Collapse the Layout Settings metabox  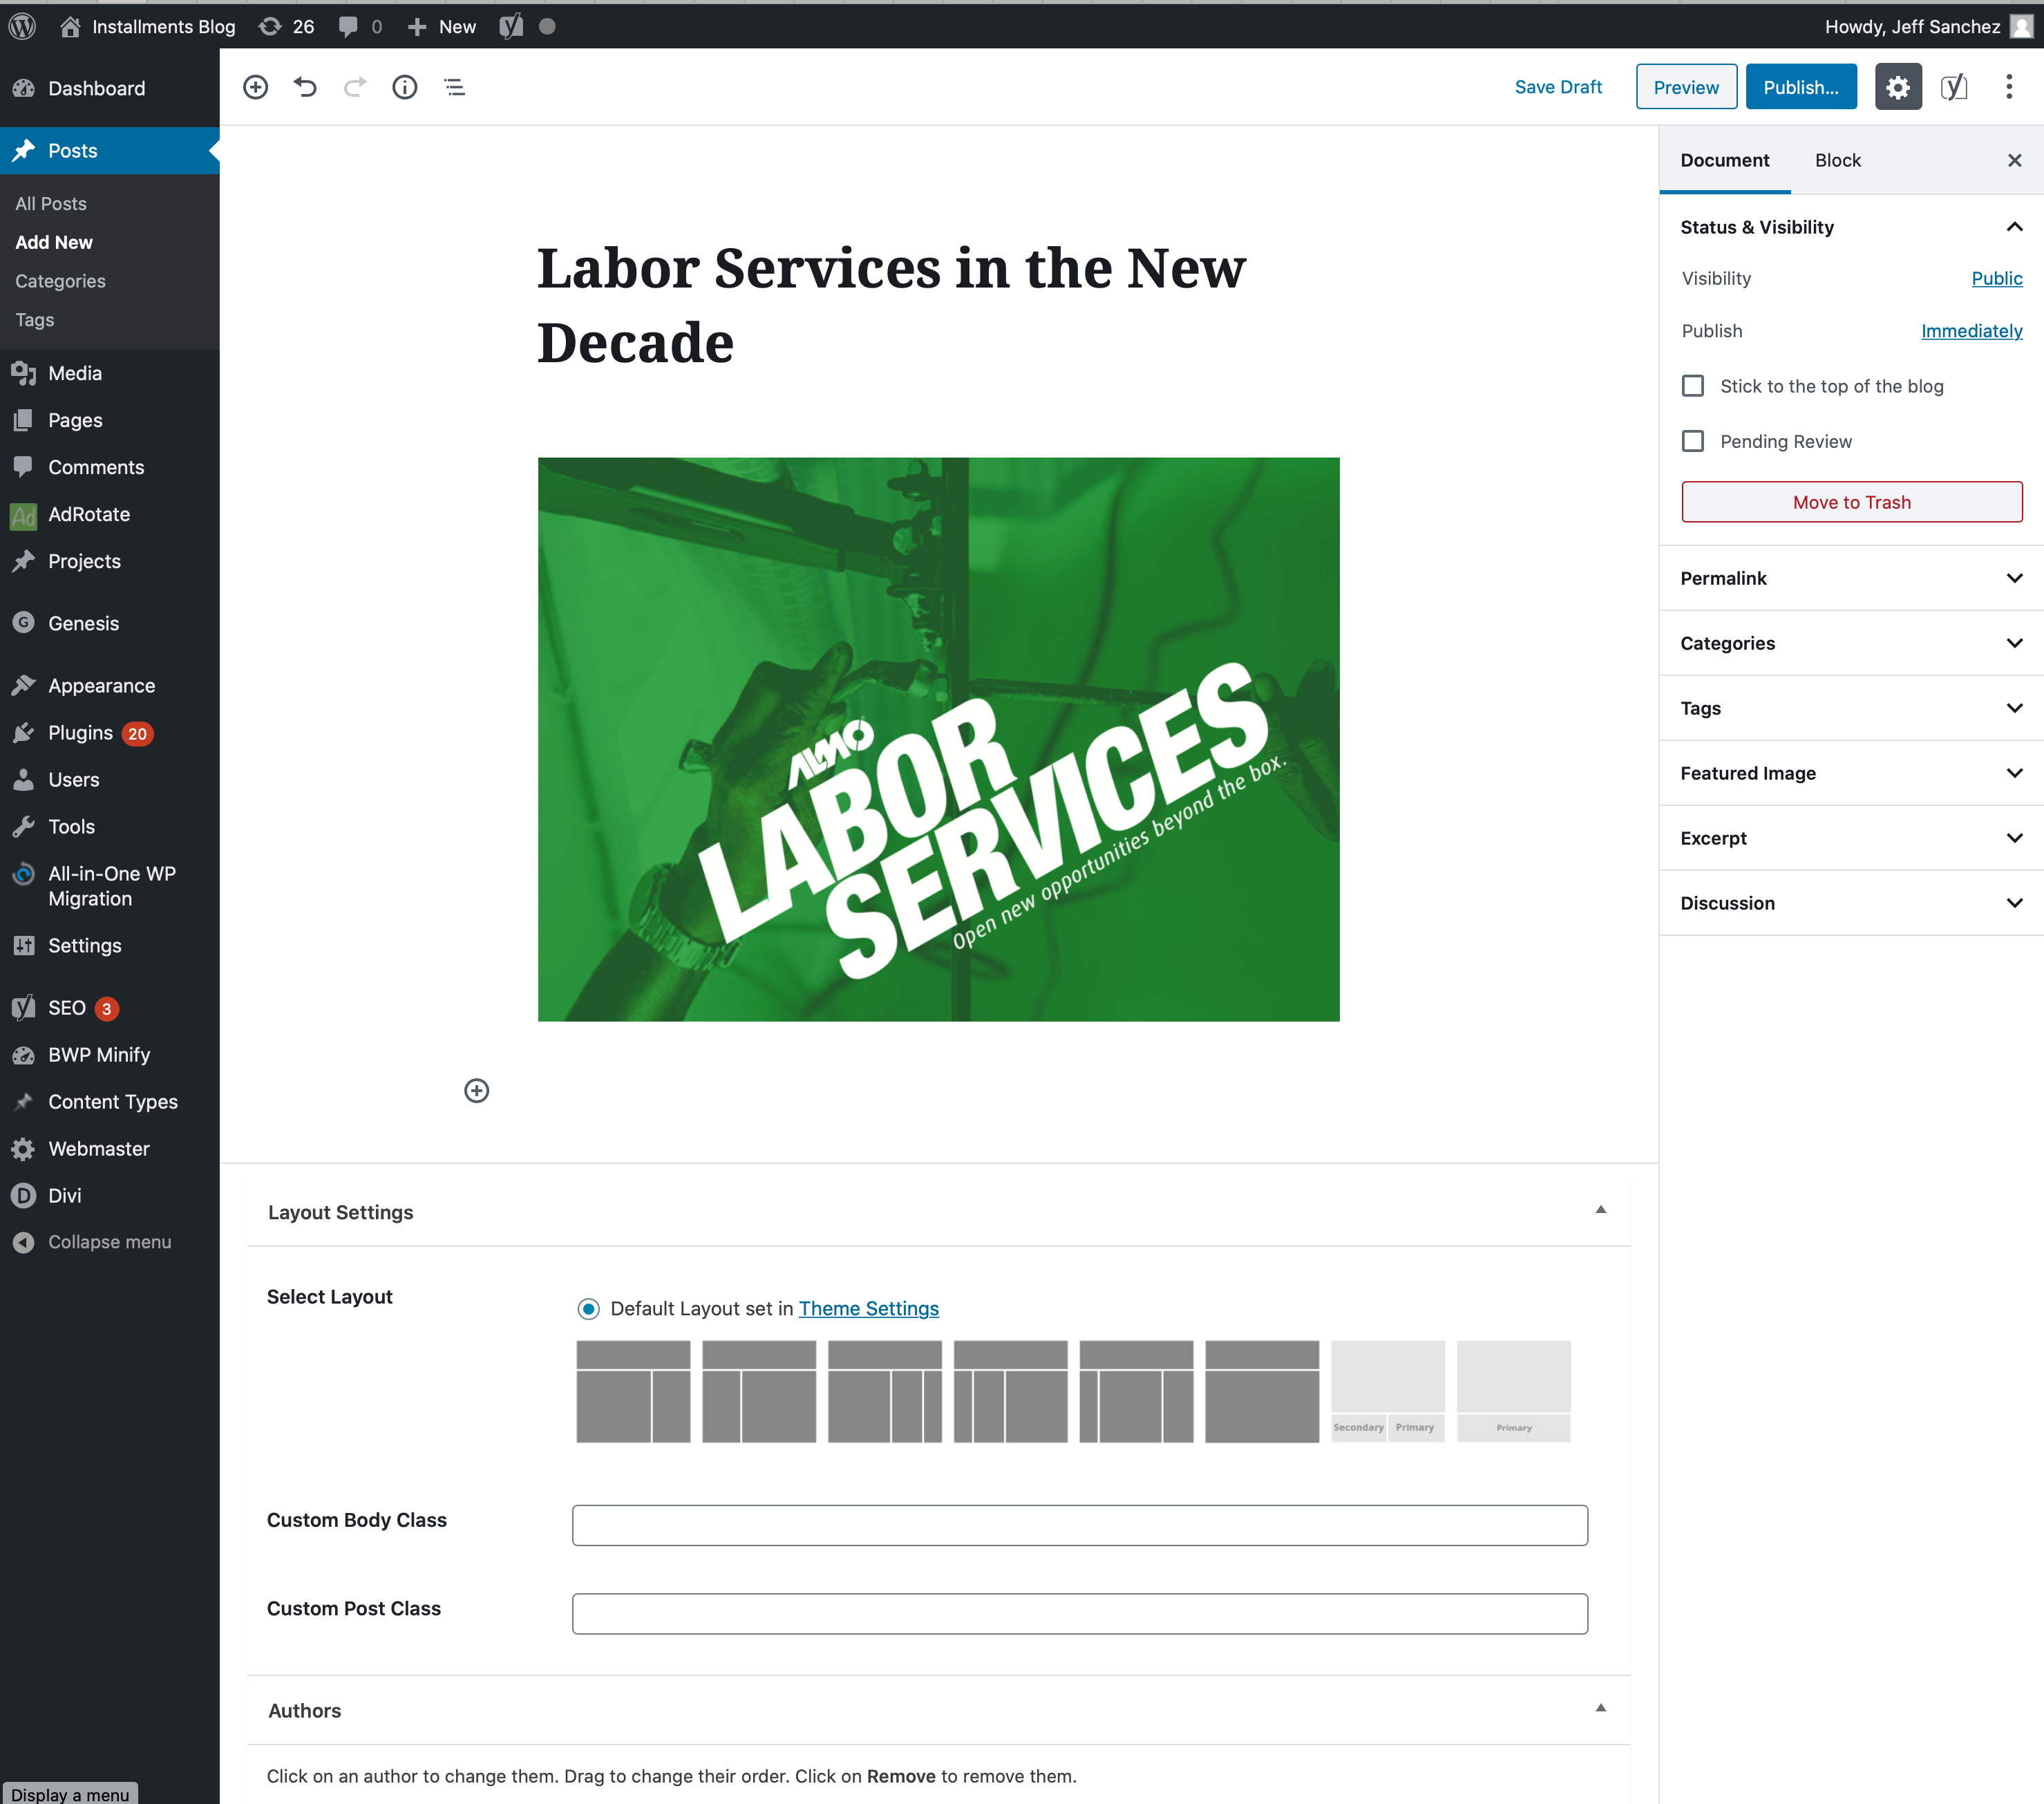click(1600, 1210)
